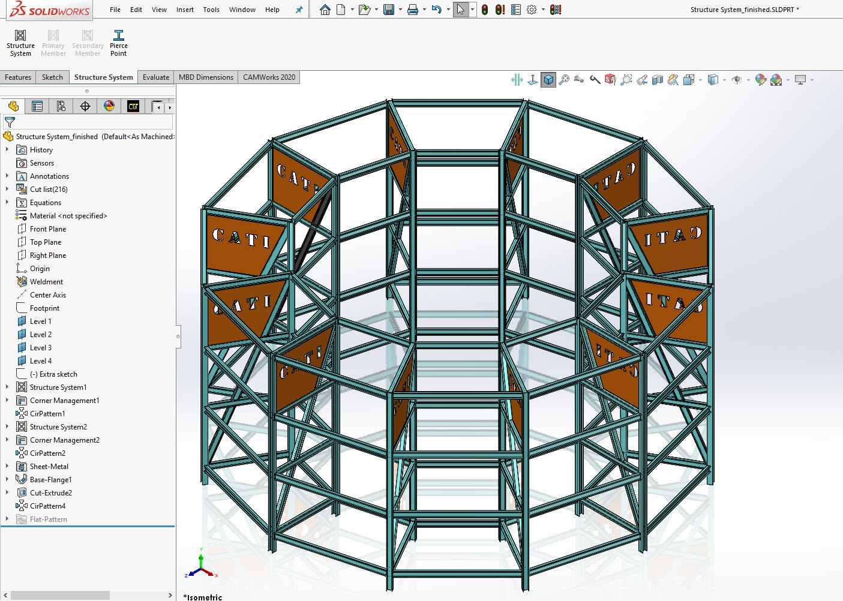Expand the Sheet-Metal feature
843x601 pixels.
[7, 466]
